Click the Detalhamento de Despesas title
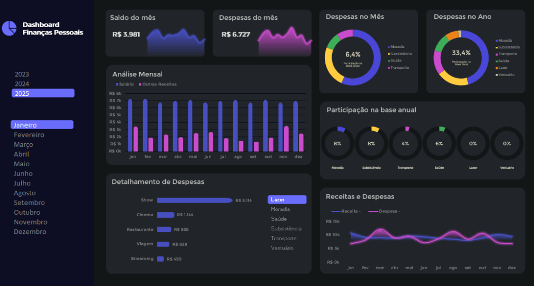The height and width of the screenshot is (286, 534). pos(158,182)
